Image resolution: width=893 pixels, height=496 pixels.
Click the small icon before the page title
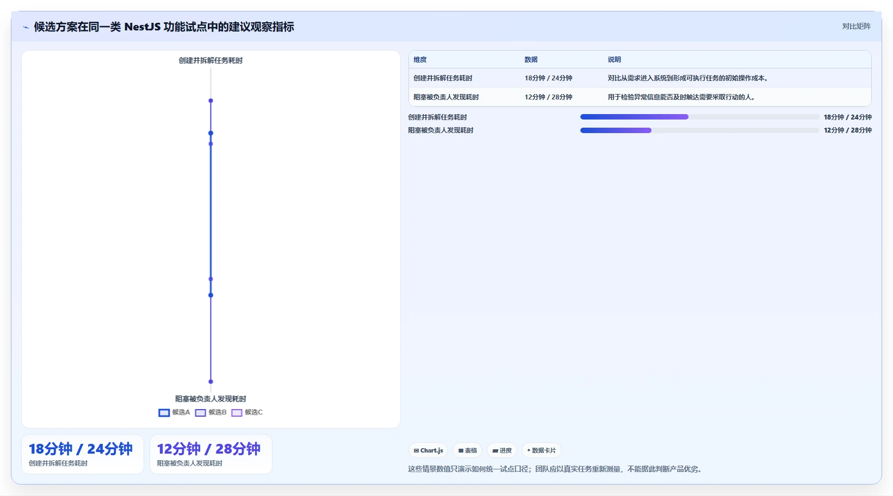26,27
